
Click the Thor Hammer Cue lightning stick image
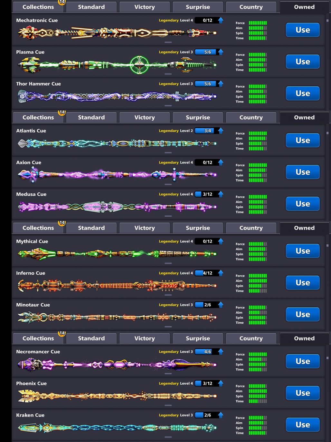pos(117,96)
